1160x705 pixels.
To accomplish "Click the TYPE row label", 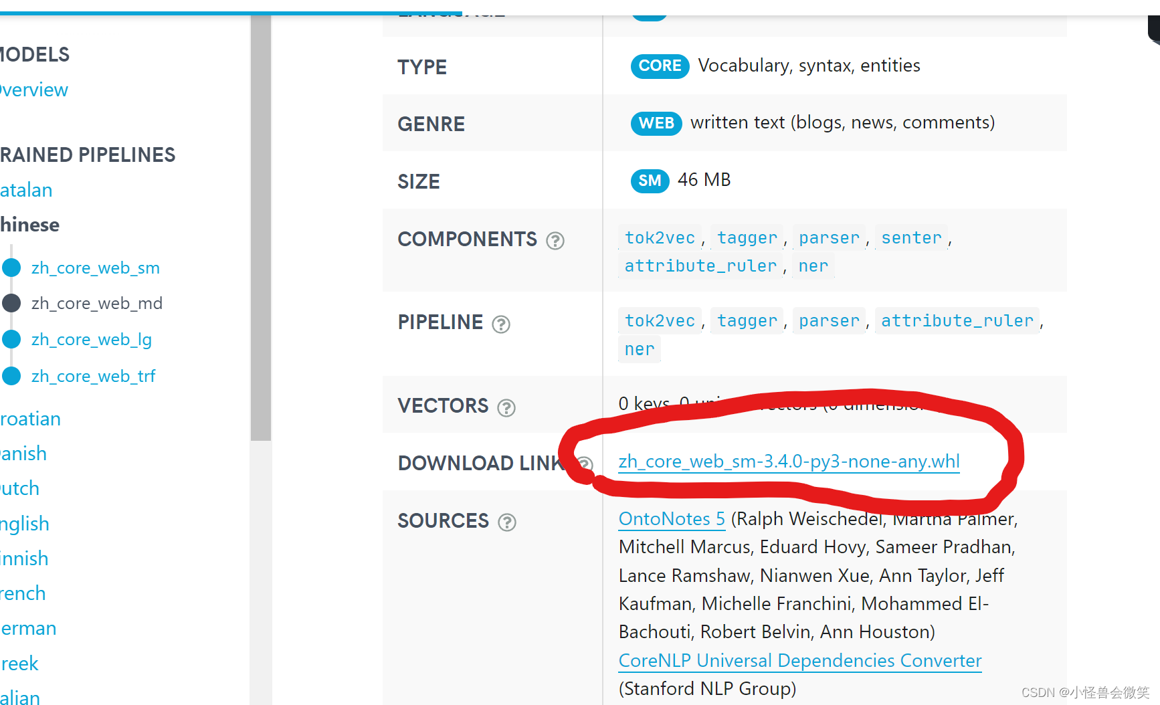I will pyautogui.click(x=422, y=67).
